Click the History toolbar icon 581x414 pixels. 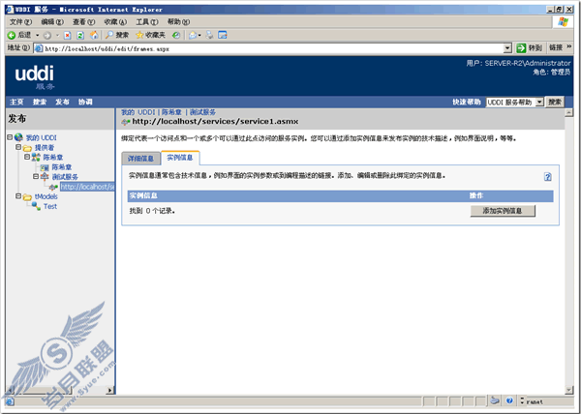point(176,35)
